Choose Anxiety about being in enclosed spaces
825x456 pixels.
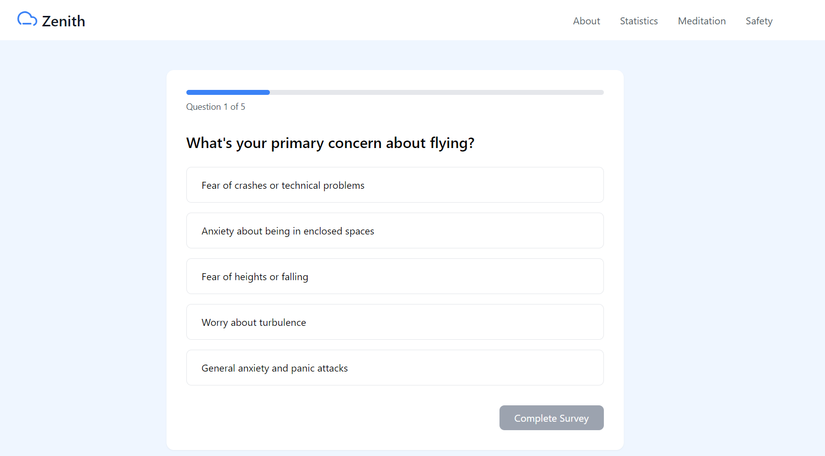tap(395, 230)
